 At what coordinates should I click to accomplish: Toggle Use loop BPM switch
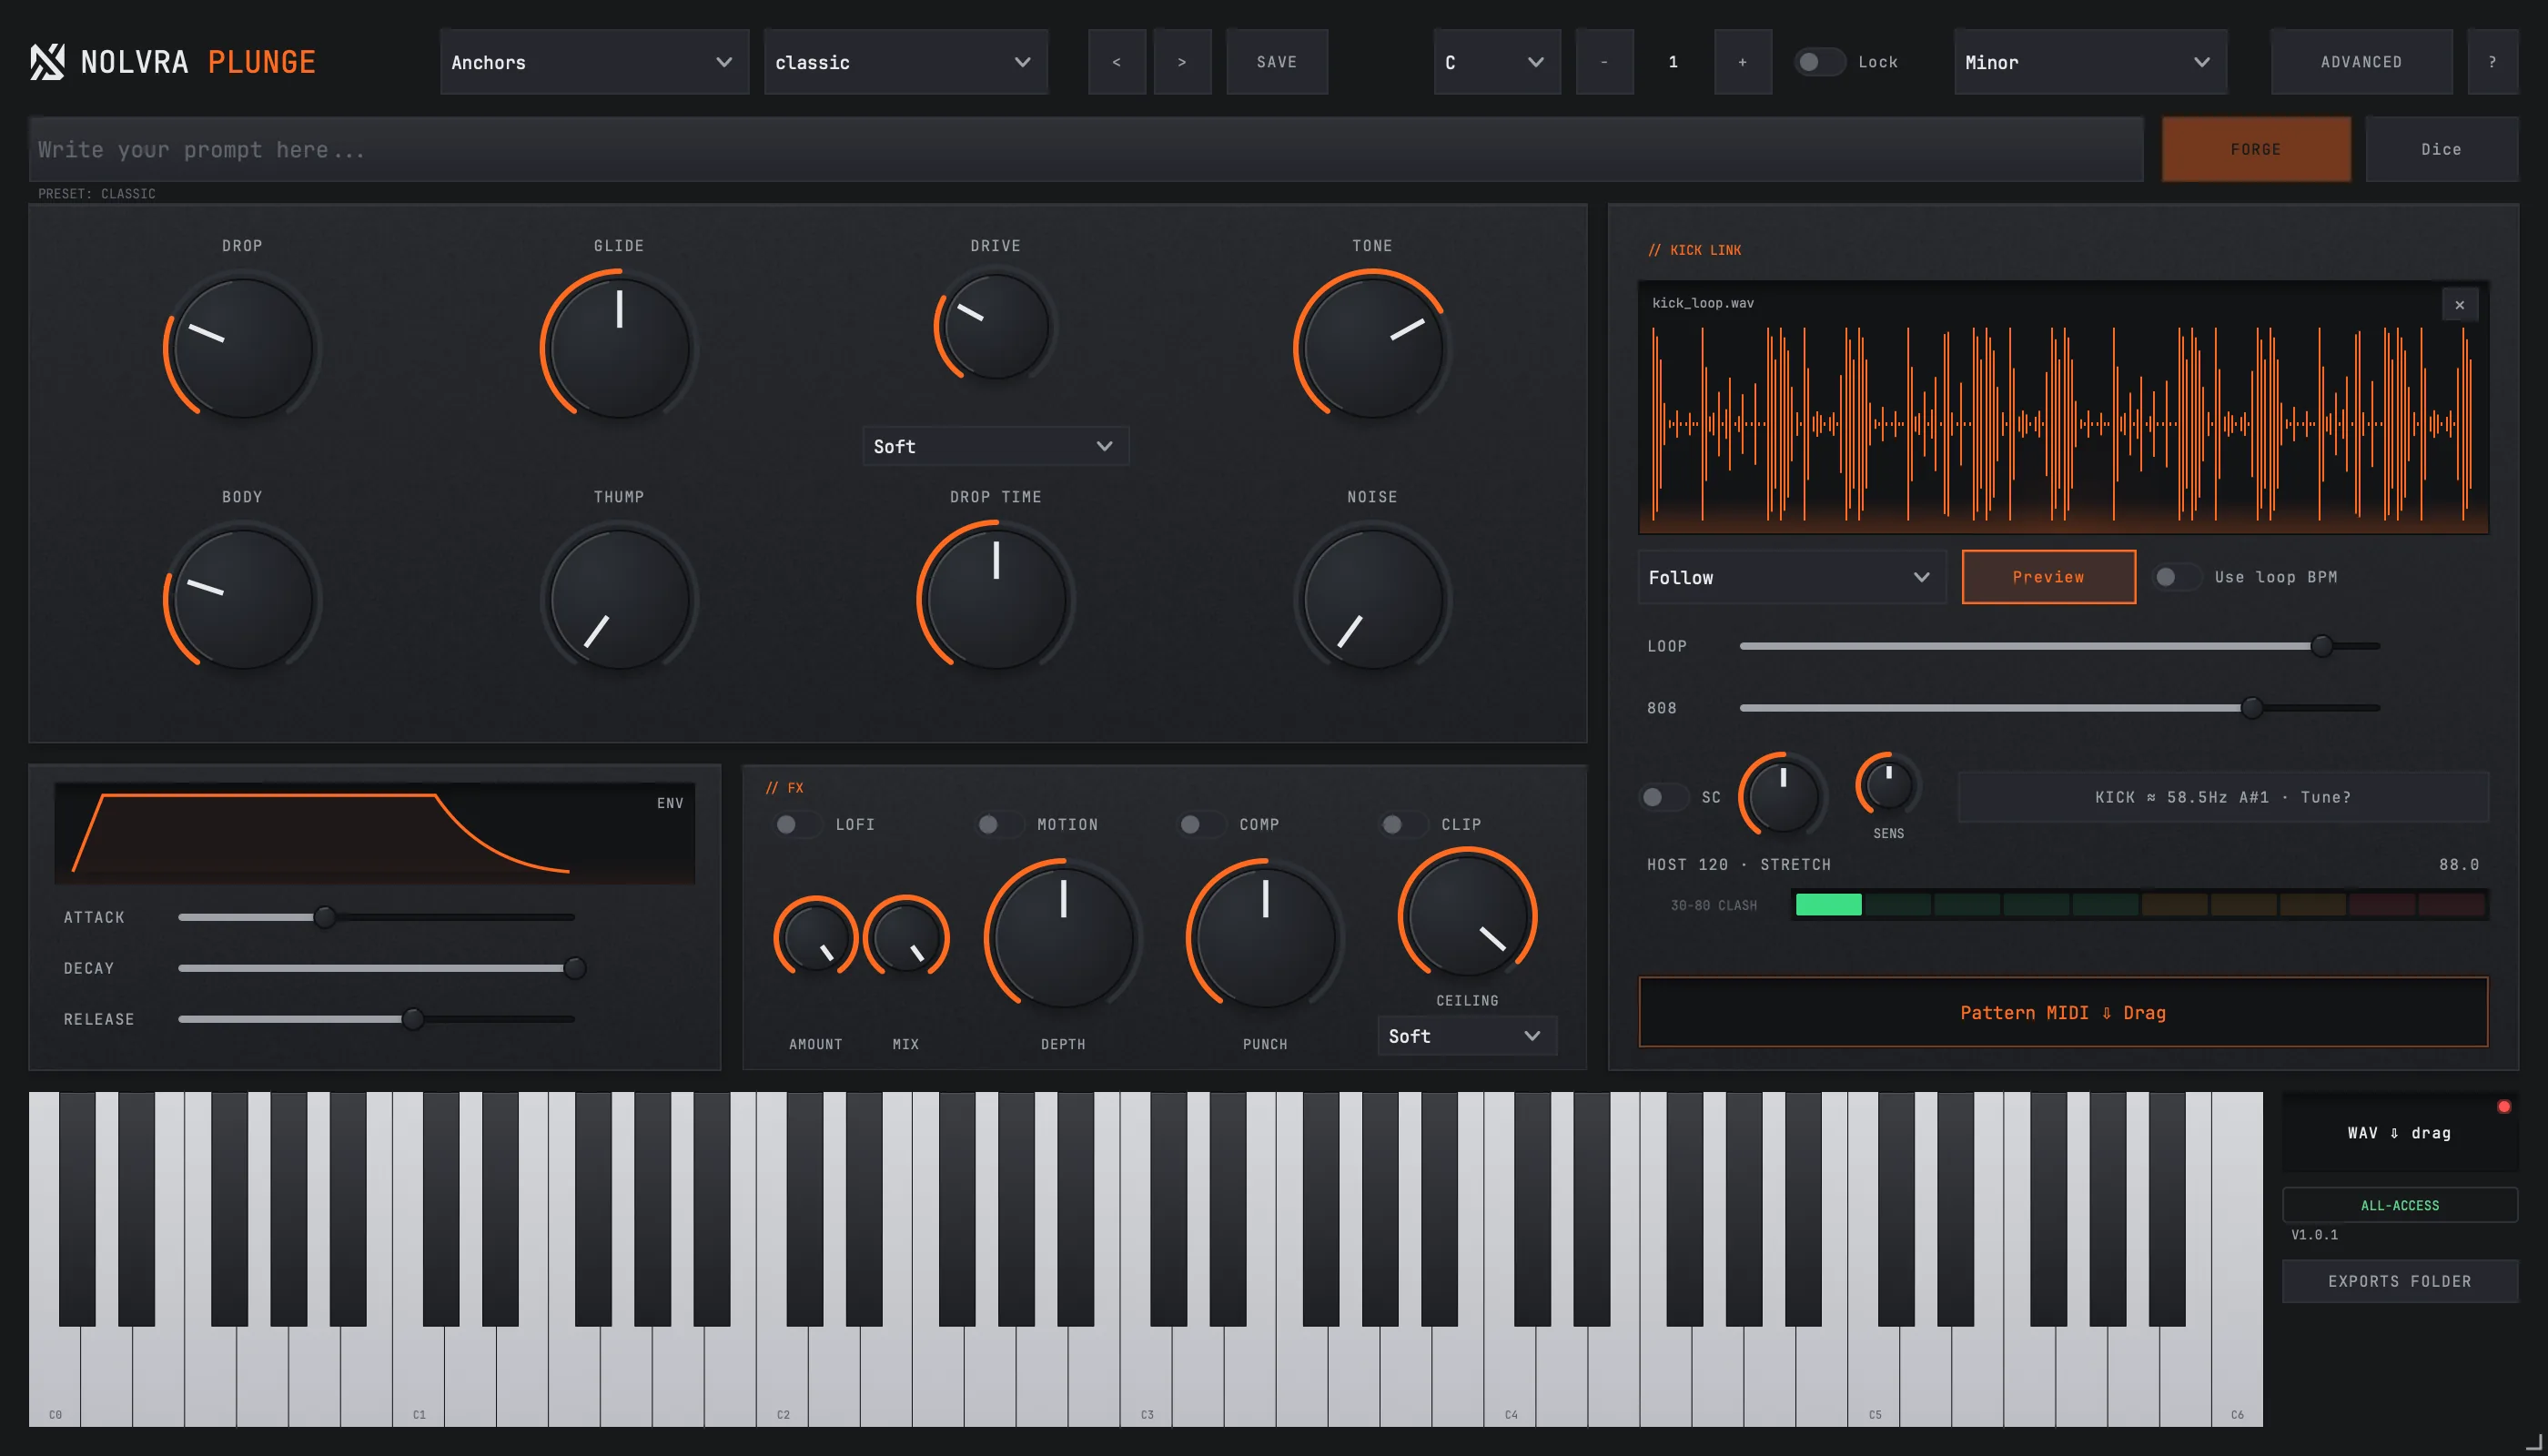tap(2176, 577)
